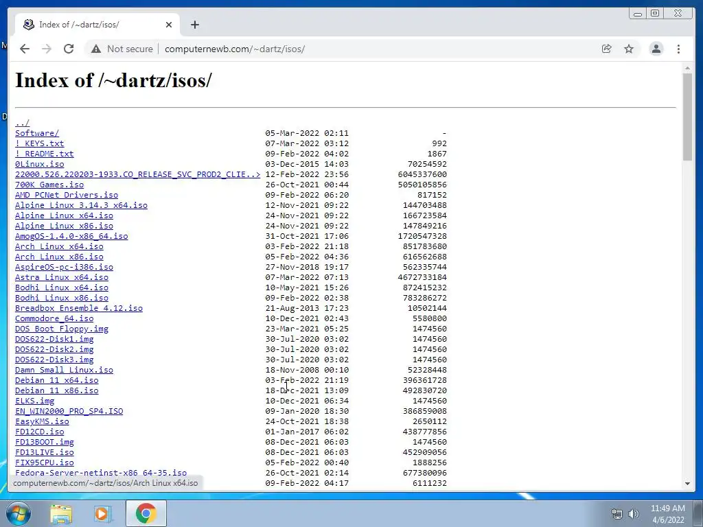Image resolution: width=703 pixels, height=527 pixels.
Task: View the Not secure site warning
Action: point(122,49)
